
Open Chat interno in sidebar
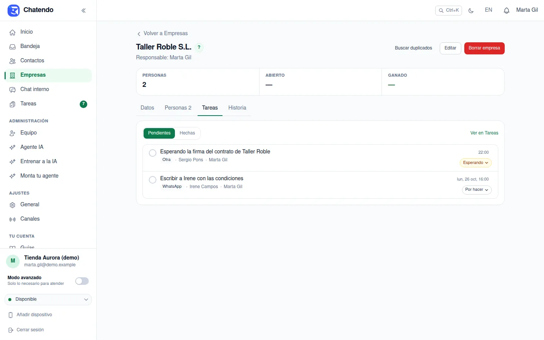(x=48, y=90)
